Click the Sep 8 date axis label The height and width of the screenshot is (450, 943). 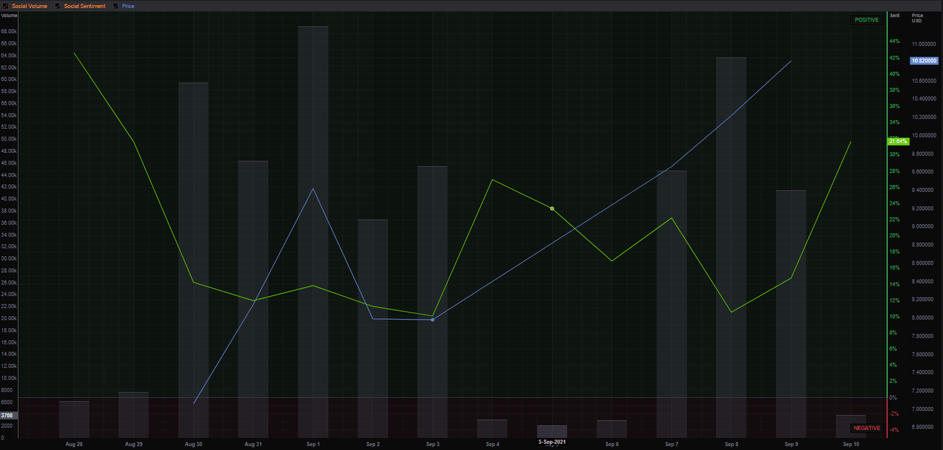732,444
